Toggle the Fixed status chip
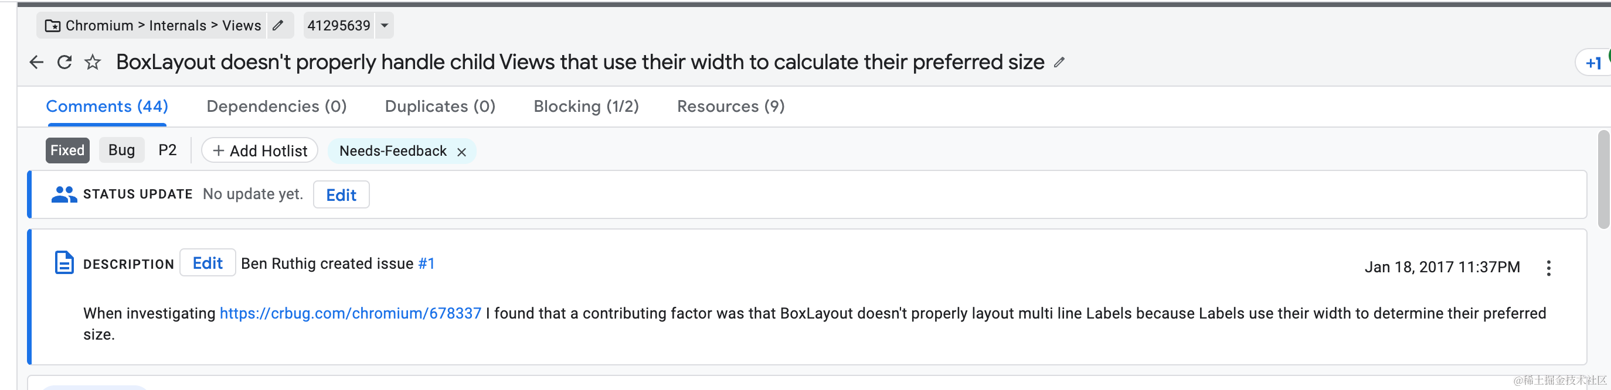 pyautogui.click(x=67, y=150)
